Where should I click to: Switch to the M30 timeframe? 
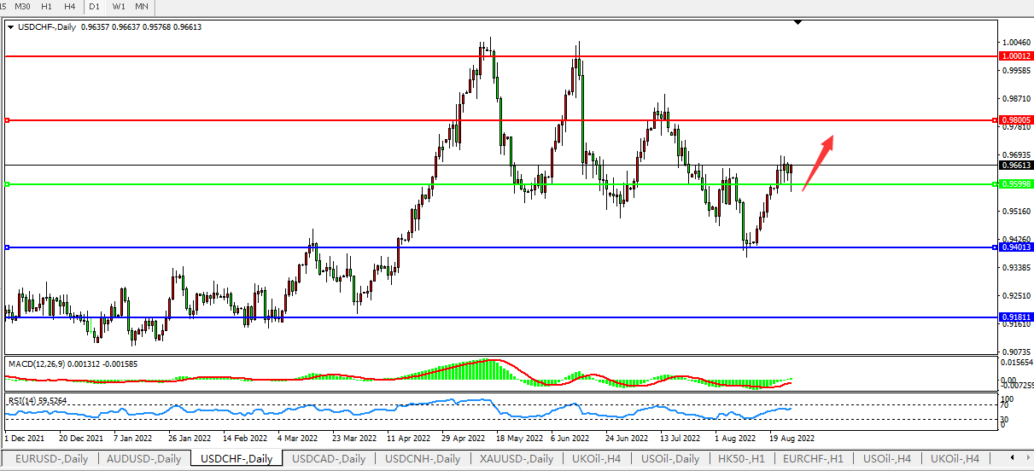point(23,6)
